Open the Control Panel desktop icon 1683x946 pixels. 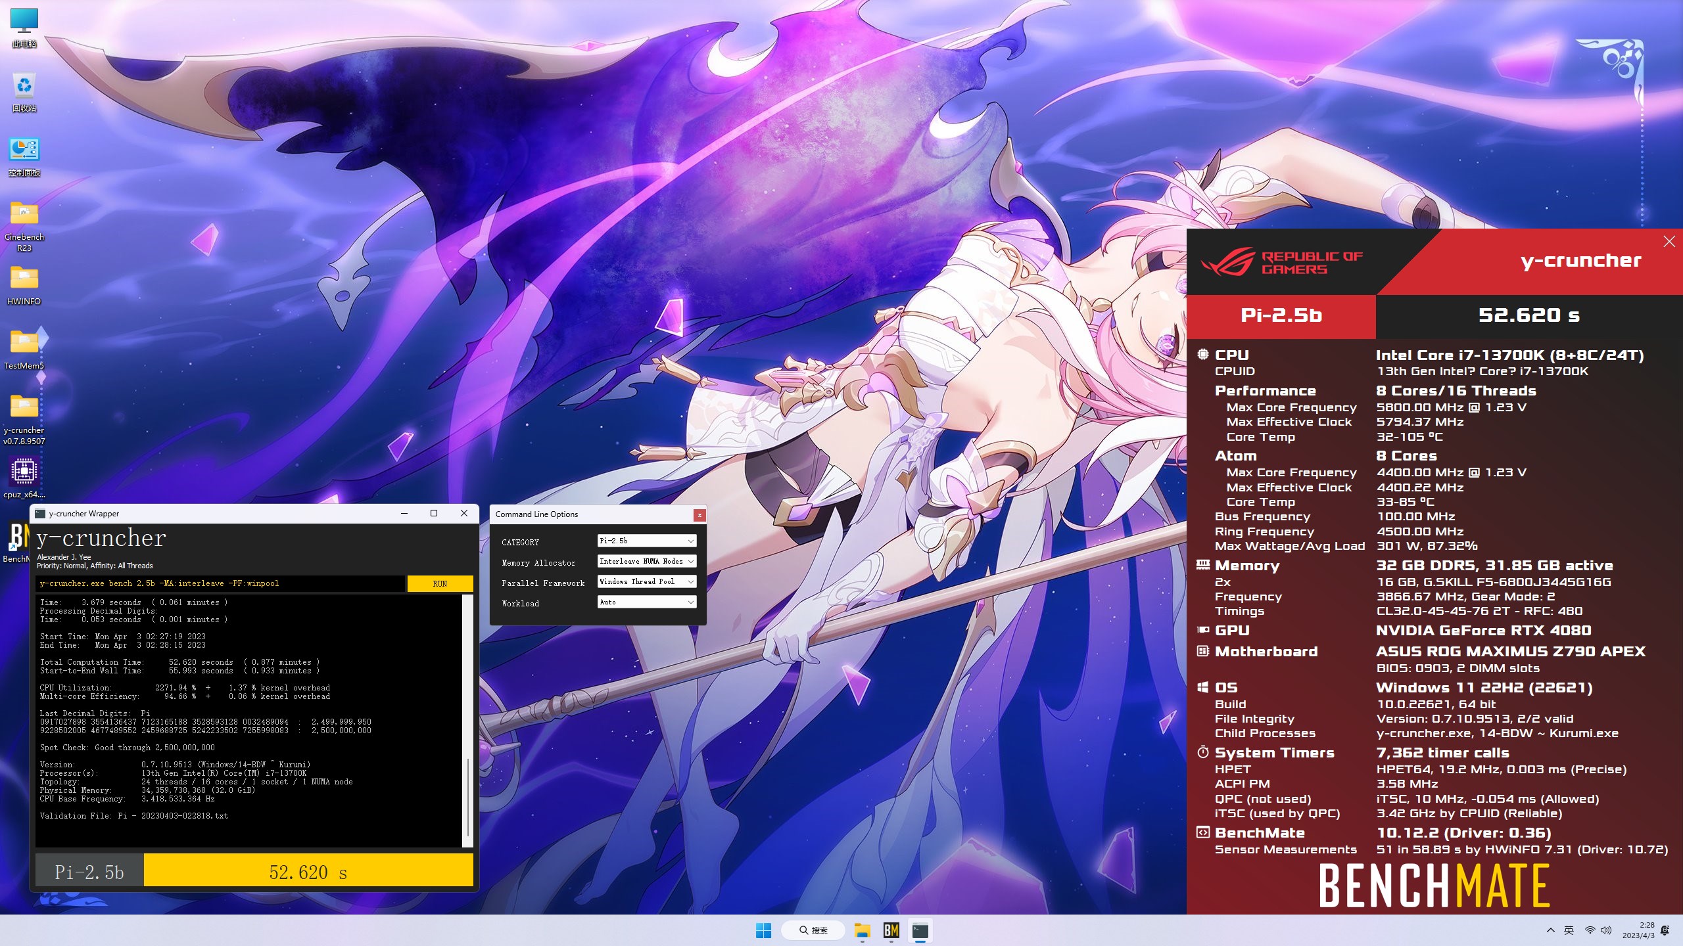click(x=24, y=158)
